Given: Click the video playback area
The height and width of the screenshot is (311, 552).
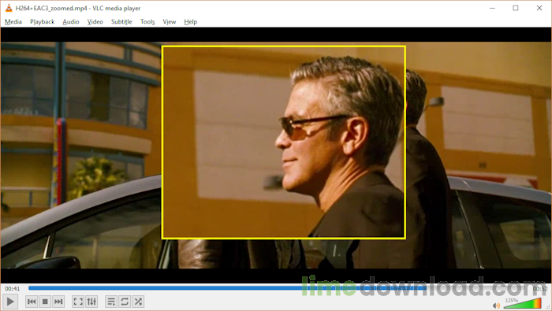Looking at the screenshot, I should click(276, 154).
